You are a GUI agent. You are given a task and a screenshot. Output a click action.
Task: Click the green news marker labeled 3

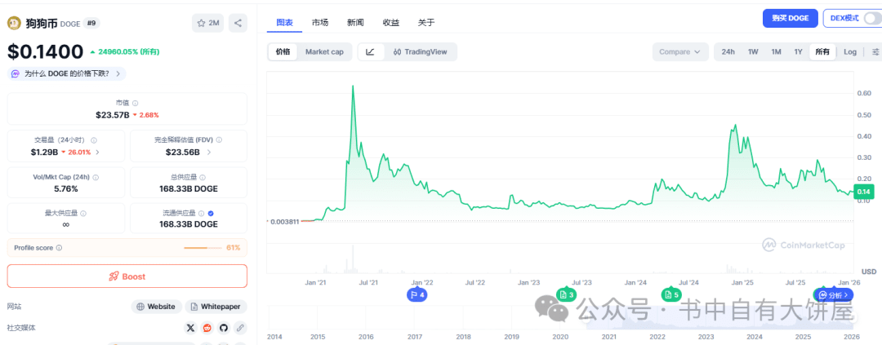click(x=567, y=294)
